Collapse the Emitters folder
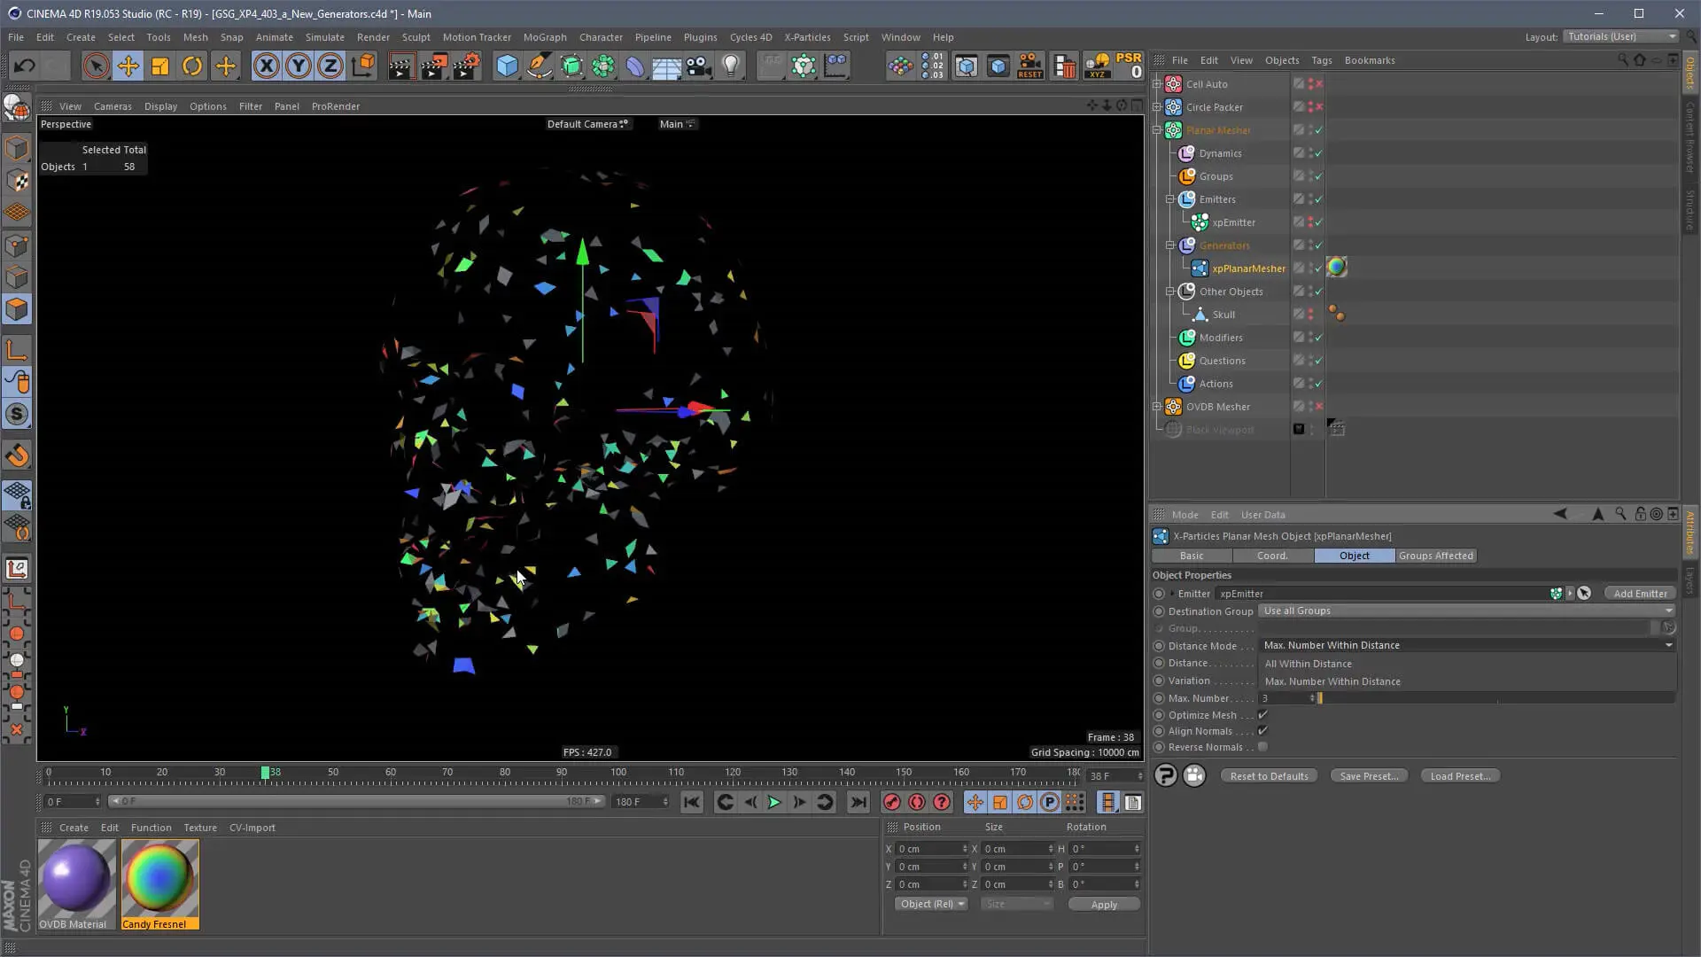The height and width of the screenshot is (957, 1701). click(1170, 199)
